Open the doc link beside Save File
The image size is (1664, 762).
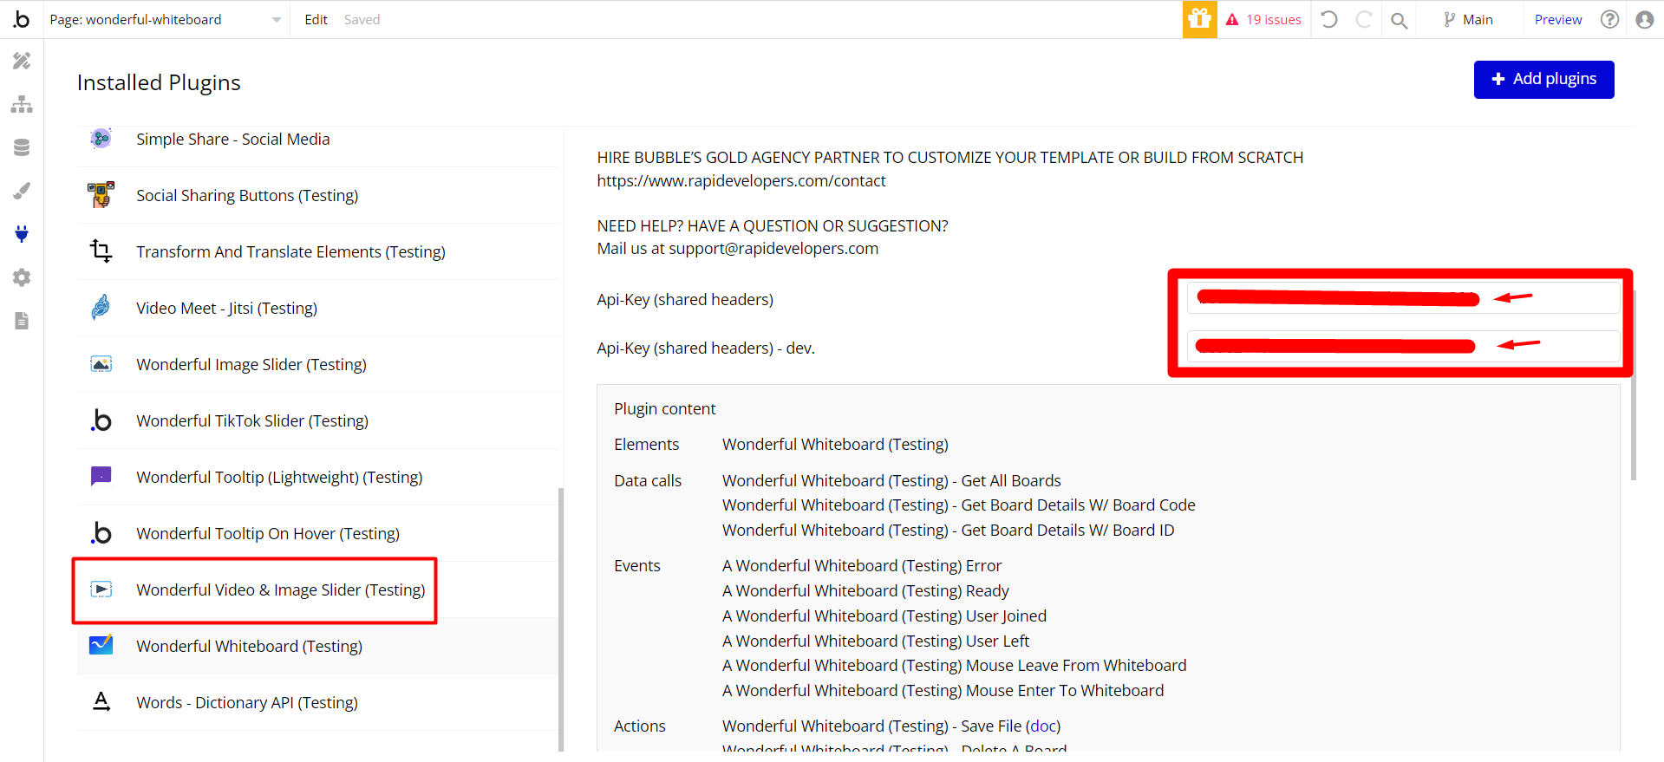click(x=1043, y=726)
